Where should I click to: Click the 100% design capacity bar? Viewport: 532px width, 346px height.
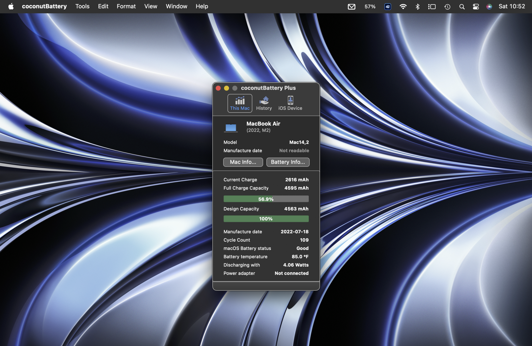tap(266, 219)
